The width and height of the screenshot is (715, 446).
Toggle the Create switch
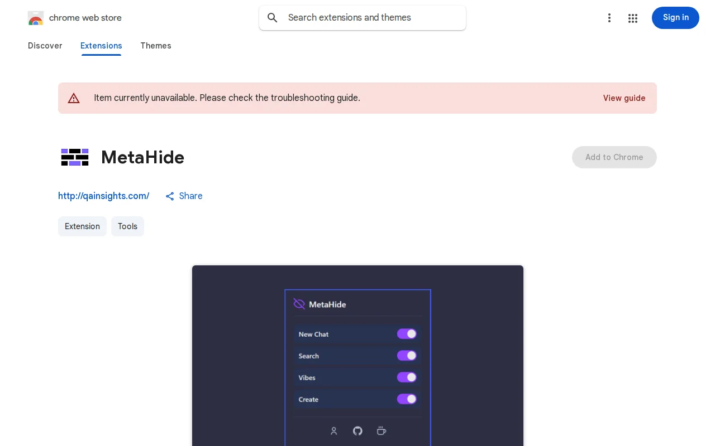pos(407,399)
